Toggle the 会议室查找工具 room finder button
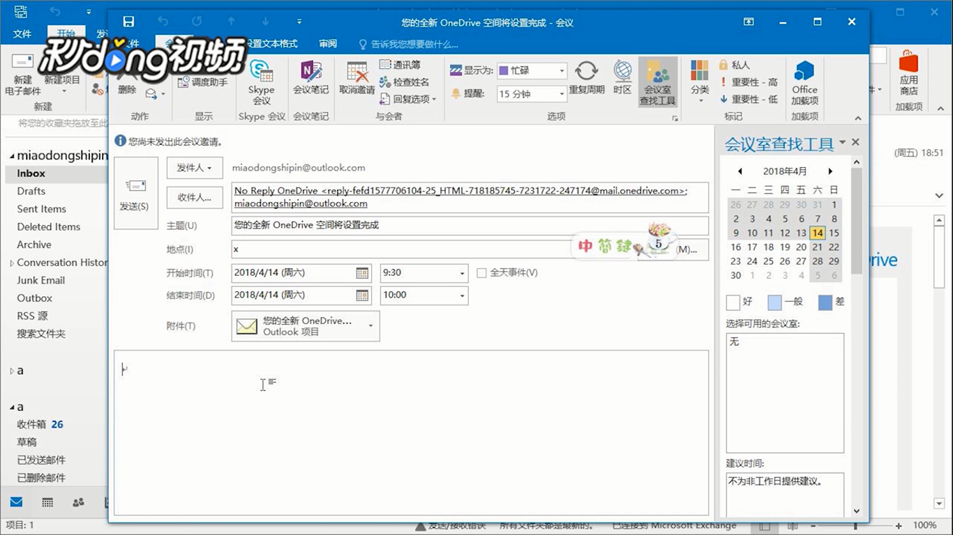This screenshot has height=535, width=953. [658, 82]
